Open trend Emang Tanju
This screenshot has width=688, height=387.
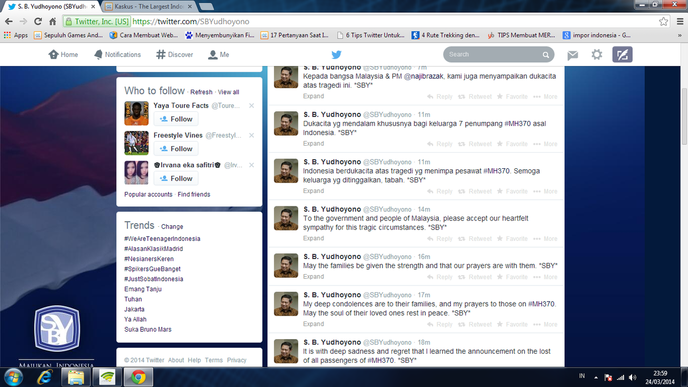[x=143, y=289]
